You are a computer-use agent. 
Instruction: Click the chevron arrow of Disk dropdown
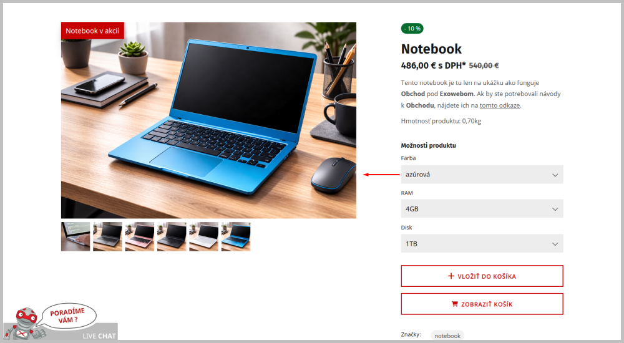[555, 244]
